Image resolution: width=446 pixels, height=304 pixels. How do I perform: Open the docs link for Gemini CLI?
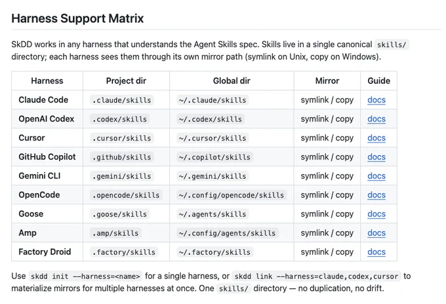[x=376, y=176]
